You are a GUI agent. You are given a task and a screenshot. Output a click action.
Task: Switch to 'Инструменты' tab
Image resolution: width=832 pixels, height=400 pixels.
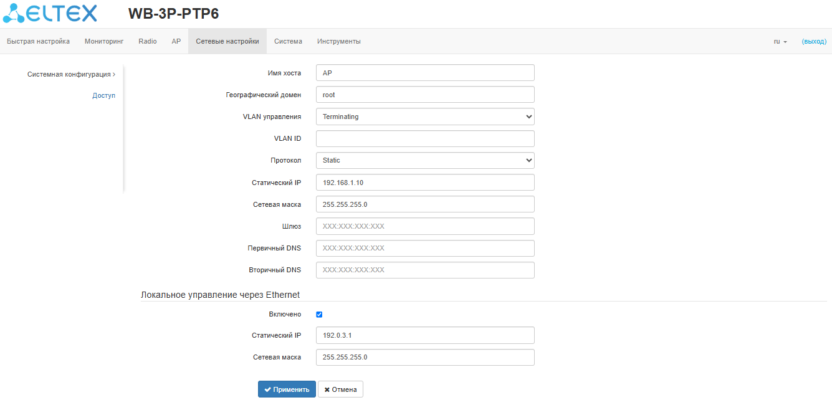tap(338, 41)
